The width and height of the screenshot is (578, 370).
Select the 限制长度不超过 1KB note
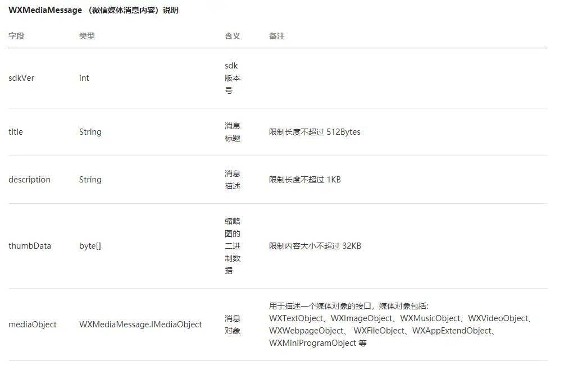tap(305, 180)
